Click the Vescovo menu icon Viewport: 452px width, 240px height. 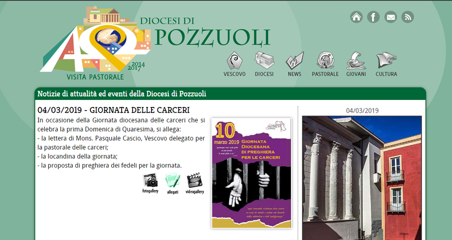point(234,60)
